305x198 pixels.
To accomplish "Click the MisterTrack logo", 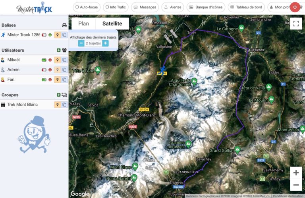I will [34, 8].
